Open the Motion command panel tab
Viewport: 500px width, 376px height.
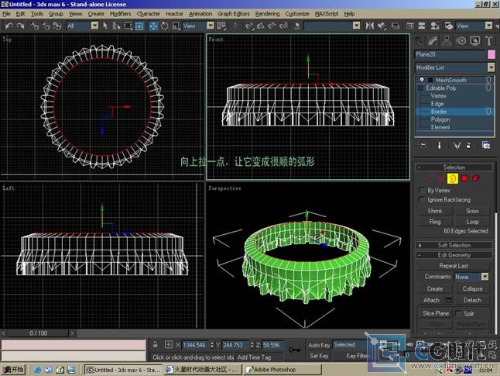[x=461, y=41]
